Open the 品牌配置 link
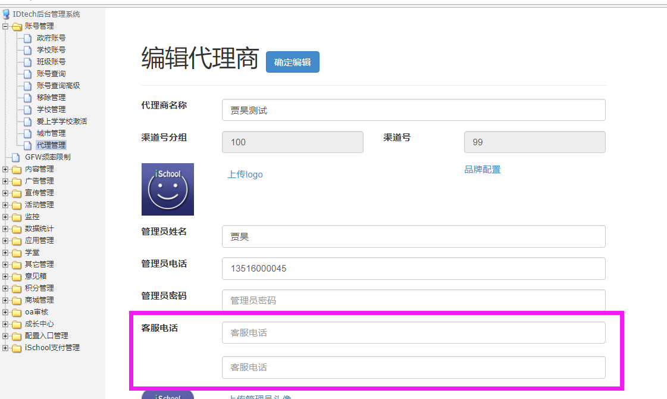The width and height of the screenshot is (667, 399). click(x=483, y=170)
